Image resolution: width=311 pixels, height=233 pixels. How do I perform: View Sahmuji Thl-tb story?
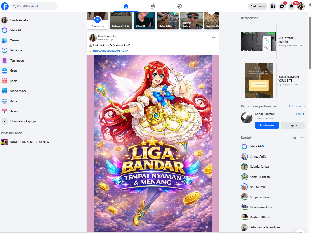pyautogui.click(x=121, y=21)
